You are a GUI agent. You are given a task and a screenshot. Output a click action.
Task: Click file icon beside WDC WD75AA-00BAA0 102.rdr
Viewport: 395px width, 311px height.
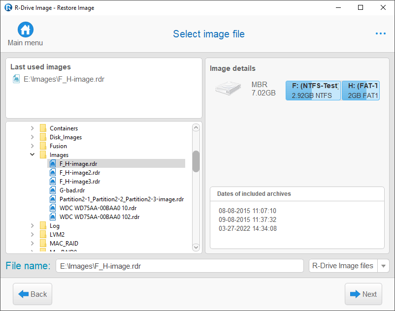(x=53, y=217)
